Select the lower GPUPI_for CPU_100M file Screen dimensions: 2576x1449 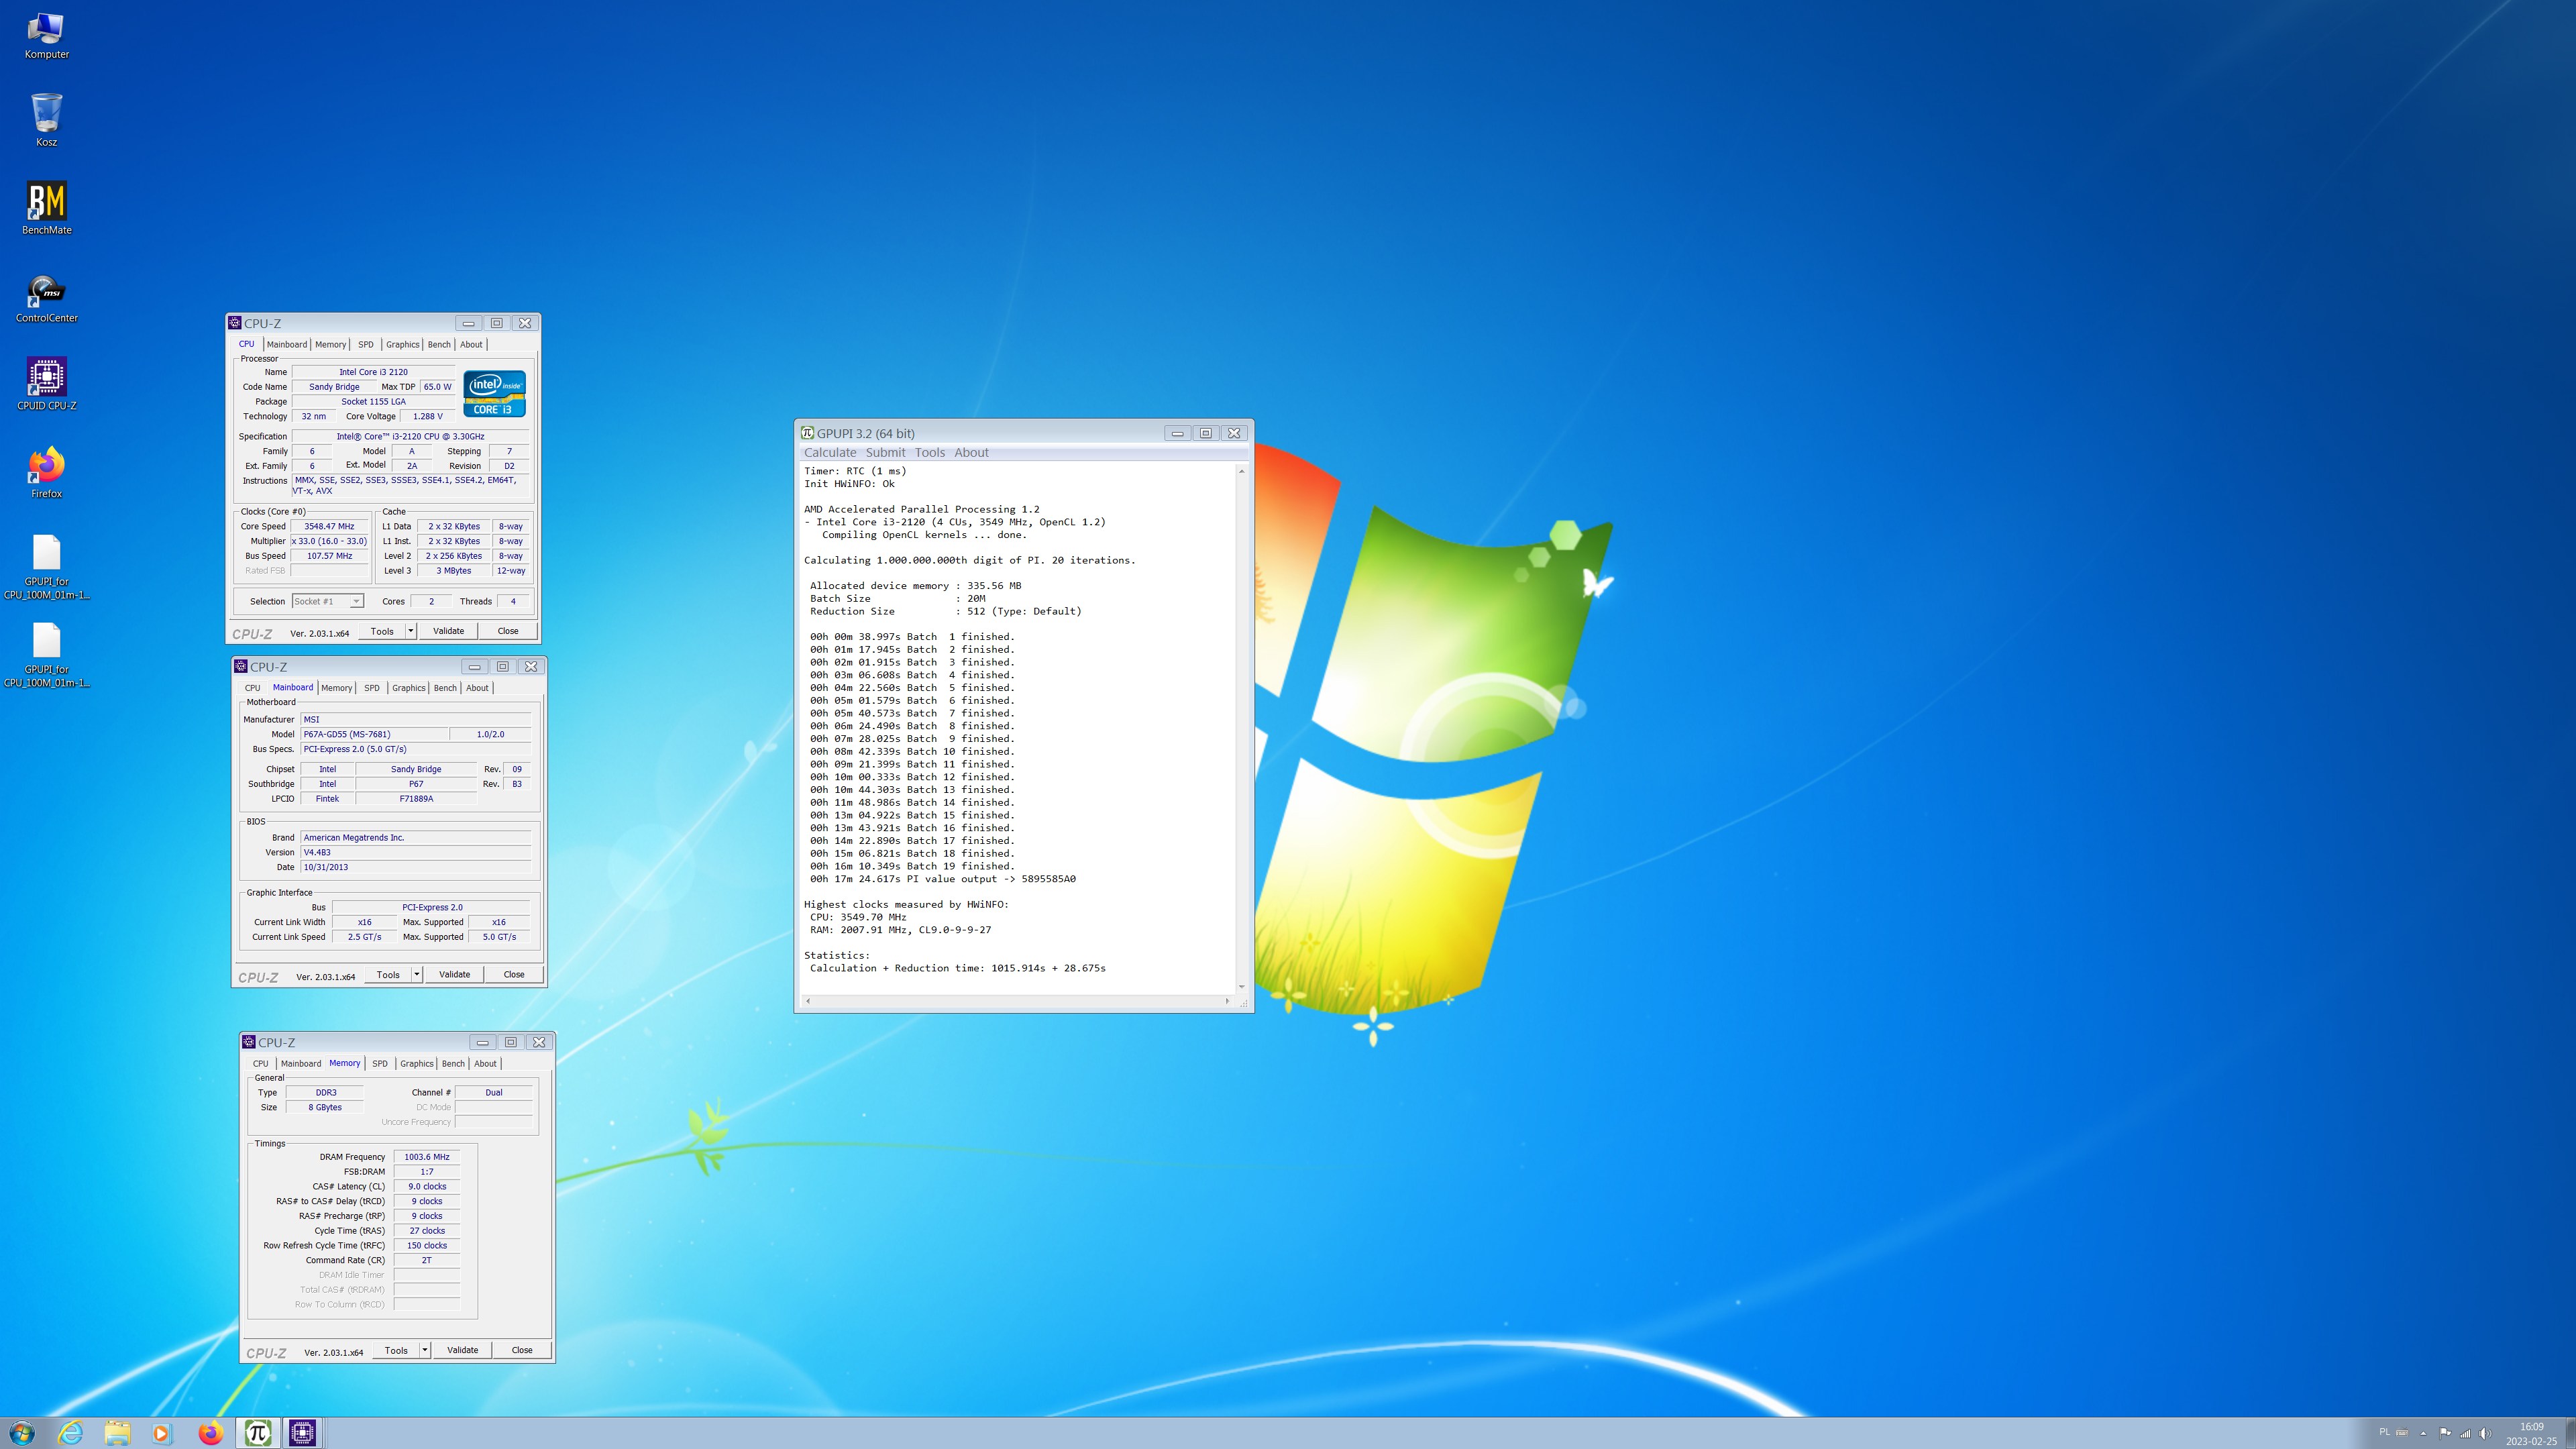coord(46,655)
